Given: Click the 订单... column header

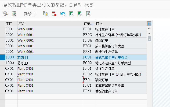Looking at the screenshot, I should (89, 24).
